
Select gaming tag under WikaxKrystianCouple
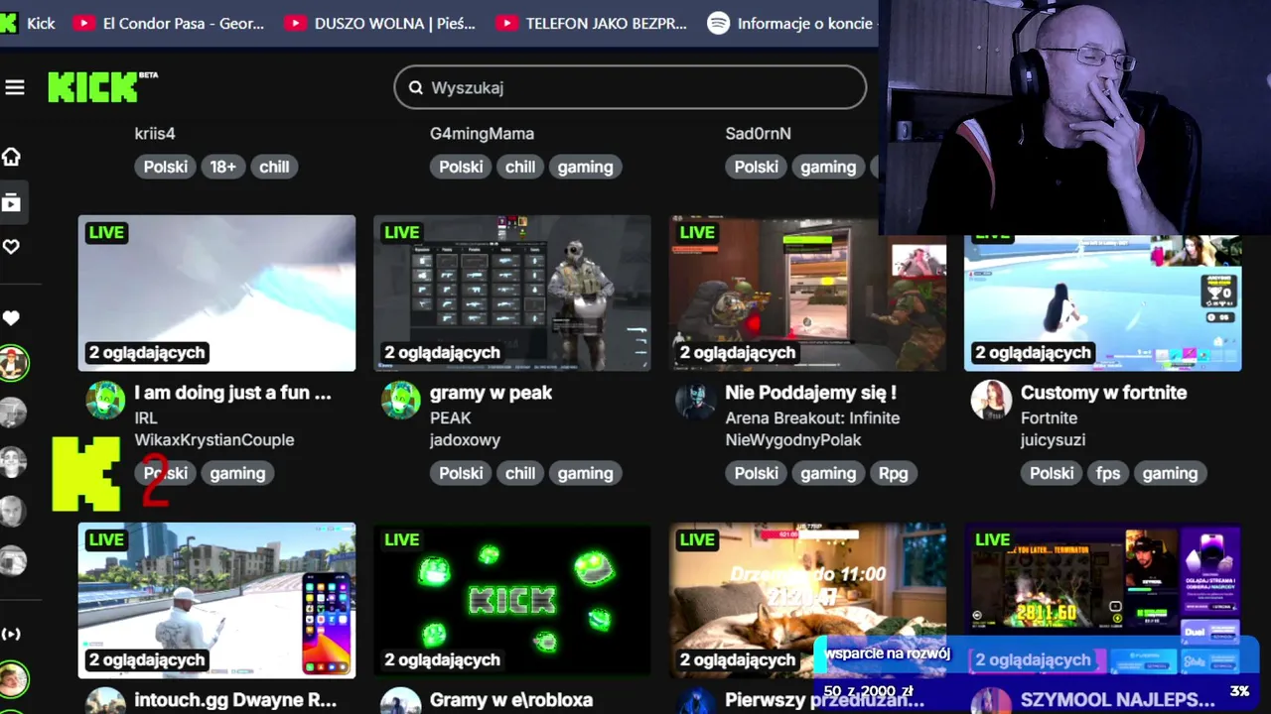[237, 473]
